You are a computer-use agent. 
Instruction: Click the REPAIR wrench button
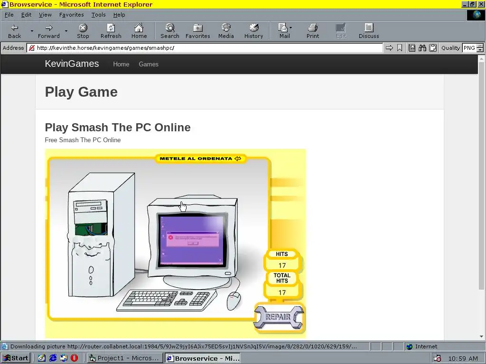pos(279,317)
